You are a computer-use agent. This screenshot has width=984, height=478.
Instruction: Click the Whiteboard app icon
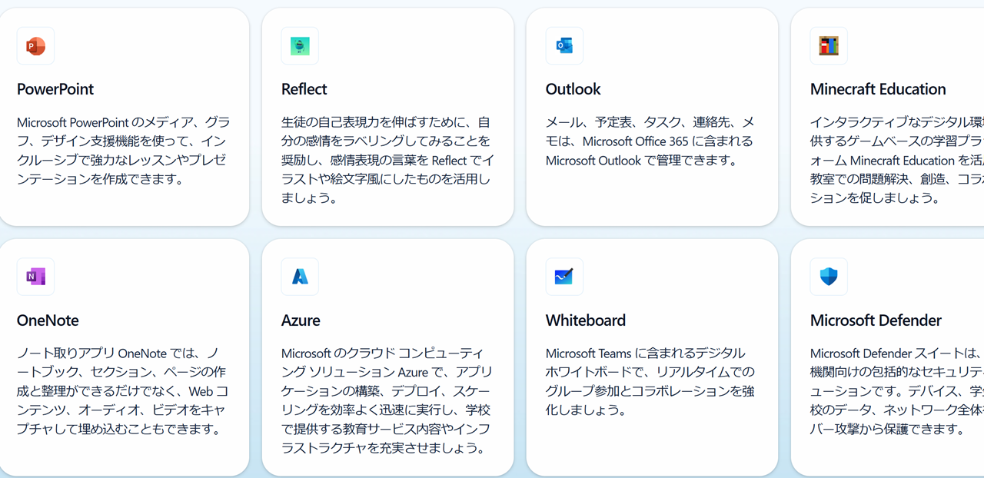point(564,277)
